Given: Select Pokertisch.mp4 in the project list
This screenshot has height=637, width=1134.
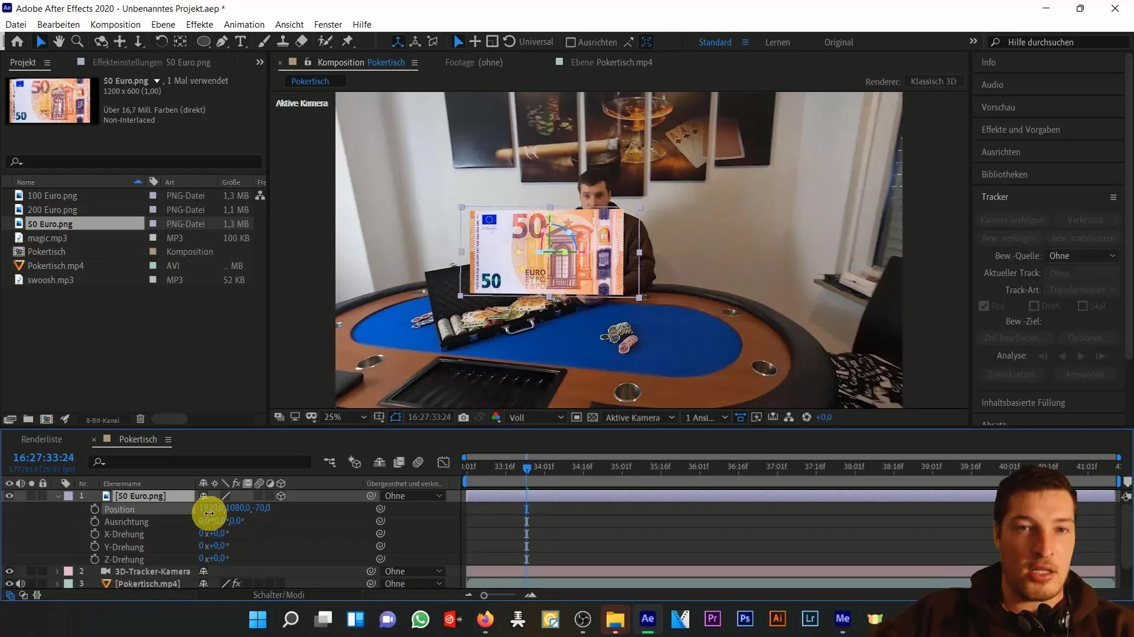Looking at the screenshot, I should click(x=56, y=266).
